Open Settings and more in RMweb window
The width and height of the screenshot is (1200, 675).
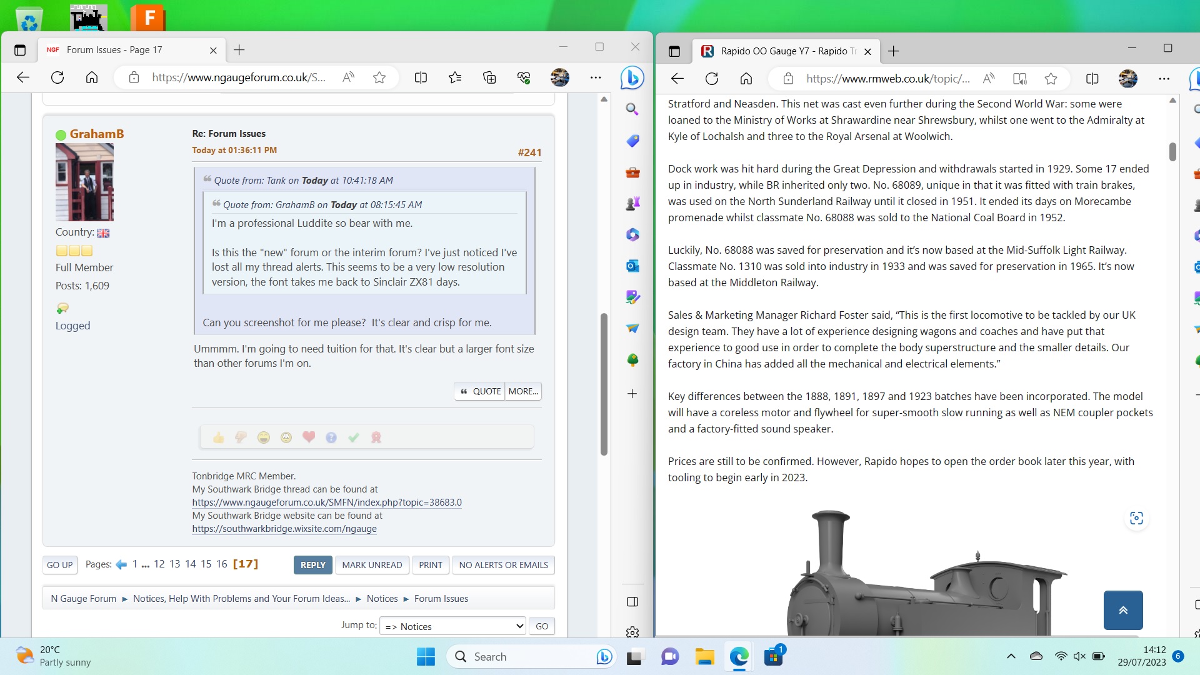point(1164,79)
